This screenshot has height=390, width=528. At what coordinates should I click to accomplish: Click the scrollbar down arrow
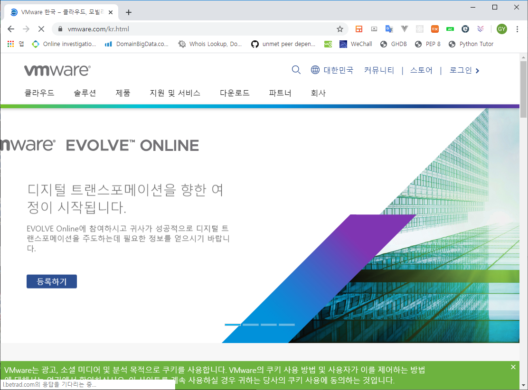pos(523,386)
